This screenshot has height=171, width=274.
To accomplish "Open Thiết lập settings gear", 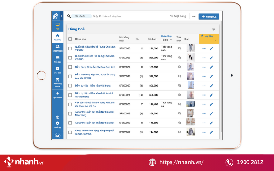I will (x=57, y=124).
